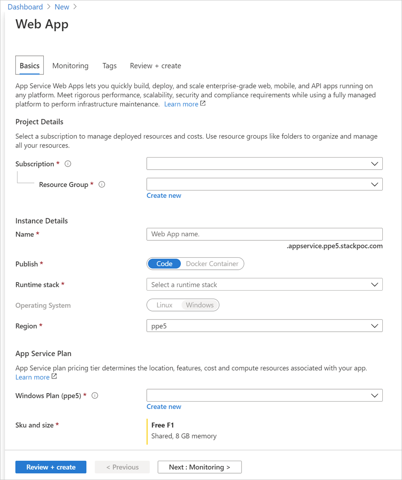Click the Windows Plan info icon
402x480 pixels.
(x=94, y=395)
